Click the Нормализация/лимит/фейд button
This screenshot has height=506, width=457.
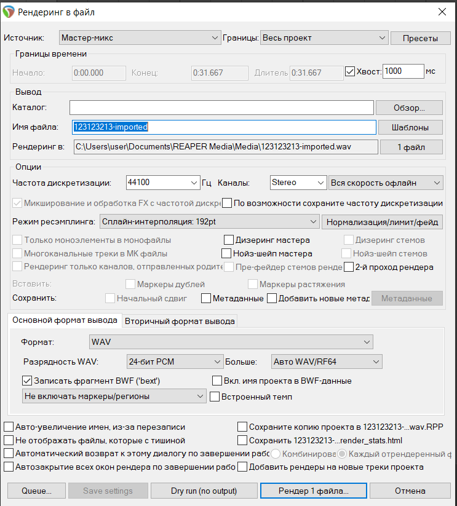382,222
